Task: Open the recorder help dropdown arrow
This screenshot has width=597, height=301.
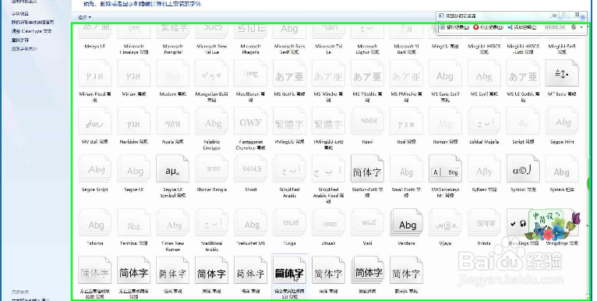Action: click(x=581, y=27)
